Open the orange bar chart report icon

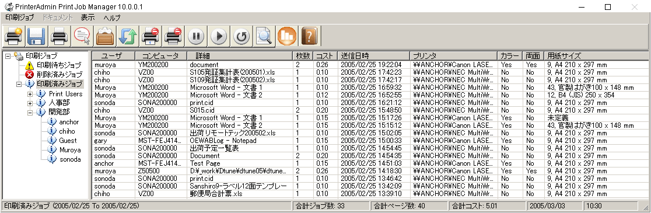click(x=286, y=36)
